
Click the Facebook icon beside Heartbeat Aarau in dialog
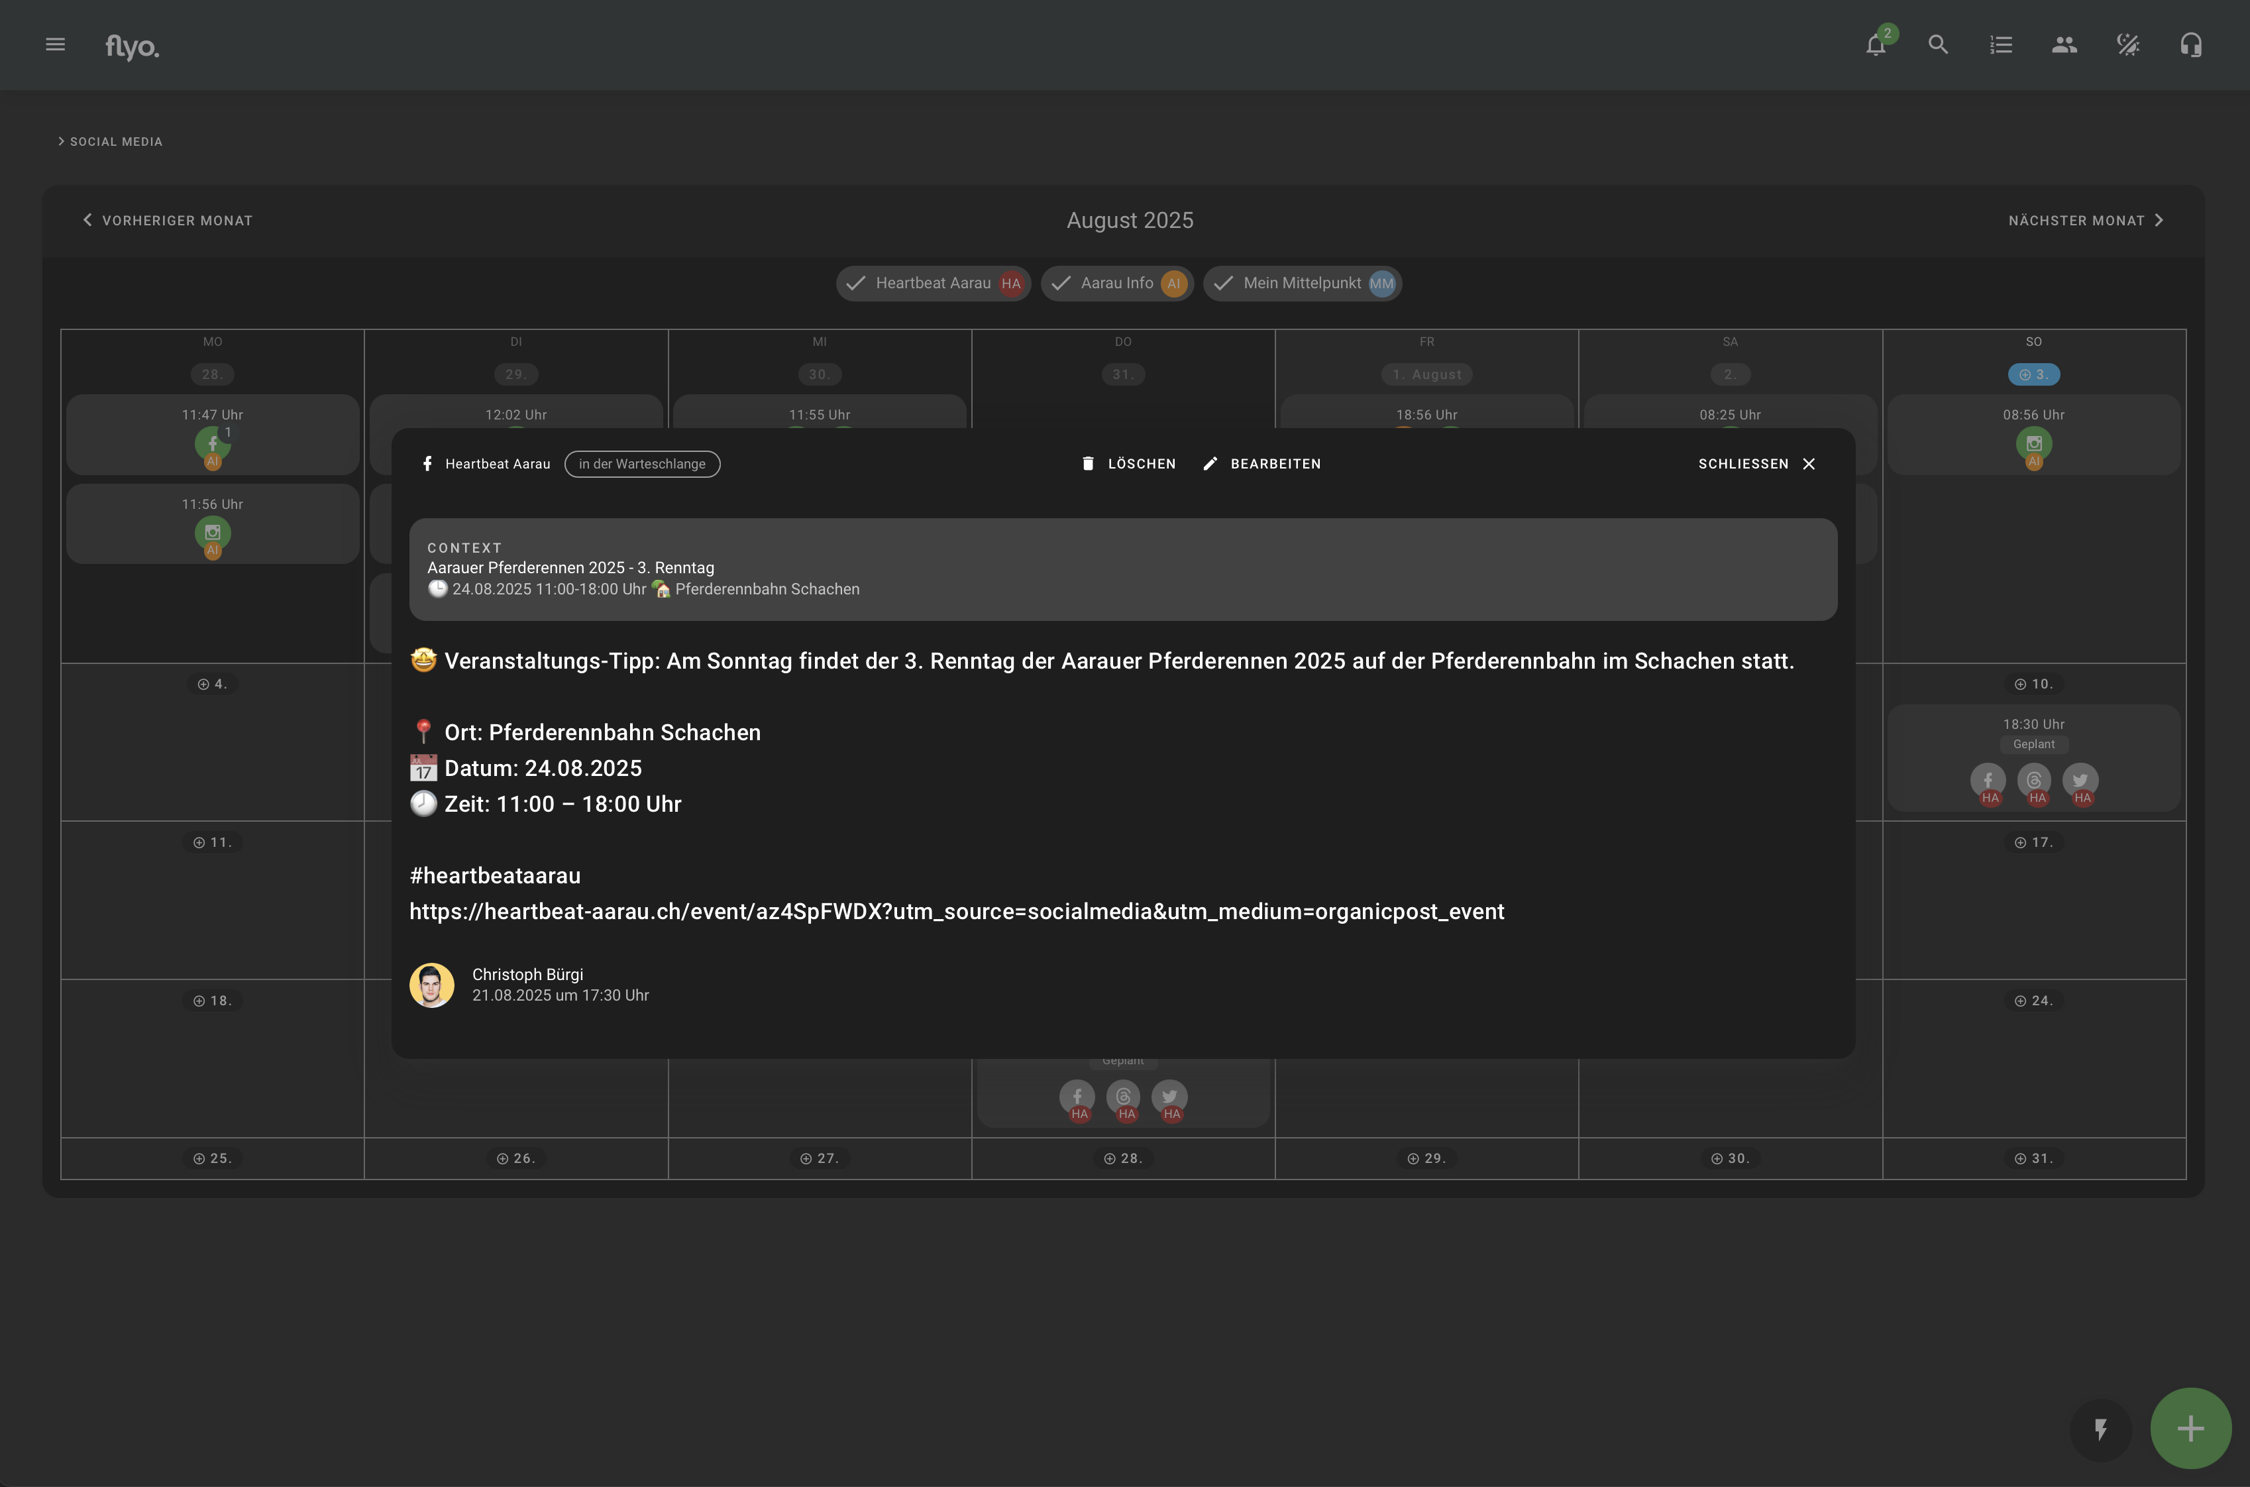coord(427,464)
